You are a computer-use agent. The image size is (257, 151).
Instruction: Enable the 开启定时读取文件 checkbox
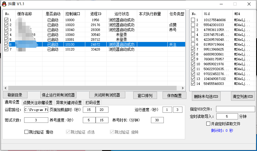pos(208,124)
